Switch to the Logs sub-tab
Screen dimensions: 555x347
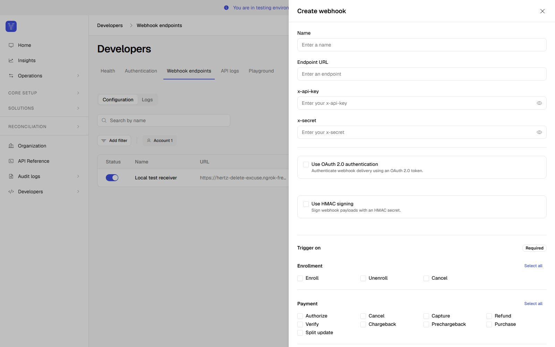147,100
